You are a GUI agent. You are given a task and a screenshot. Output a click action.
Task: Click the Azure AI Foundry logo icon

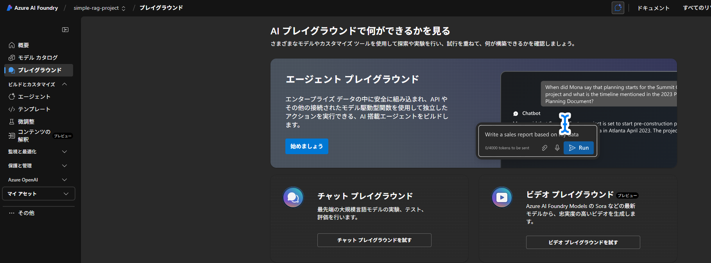click(9, 8)
